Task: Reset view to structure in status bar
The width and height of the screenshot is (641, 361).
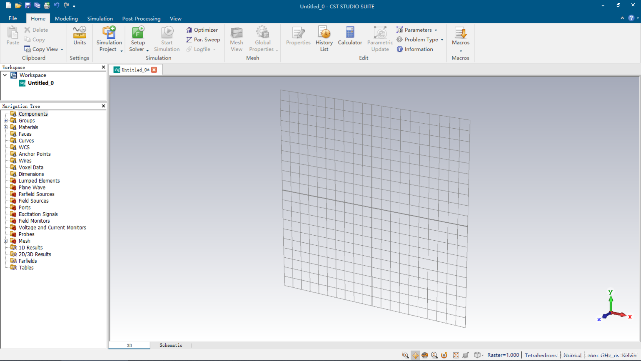Action: click(x=456, y=355)
